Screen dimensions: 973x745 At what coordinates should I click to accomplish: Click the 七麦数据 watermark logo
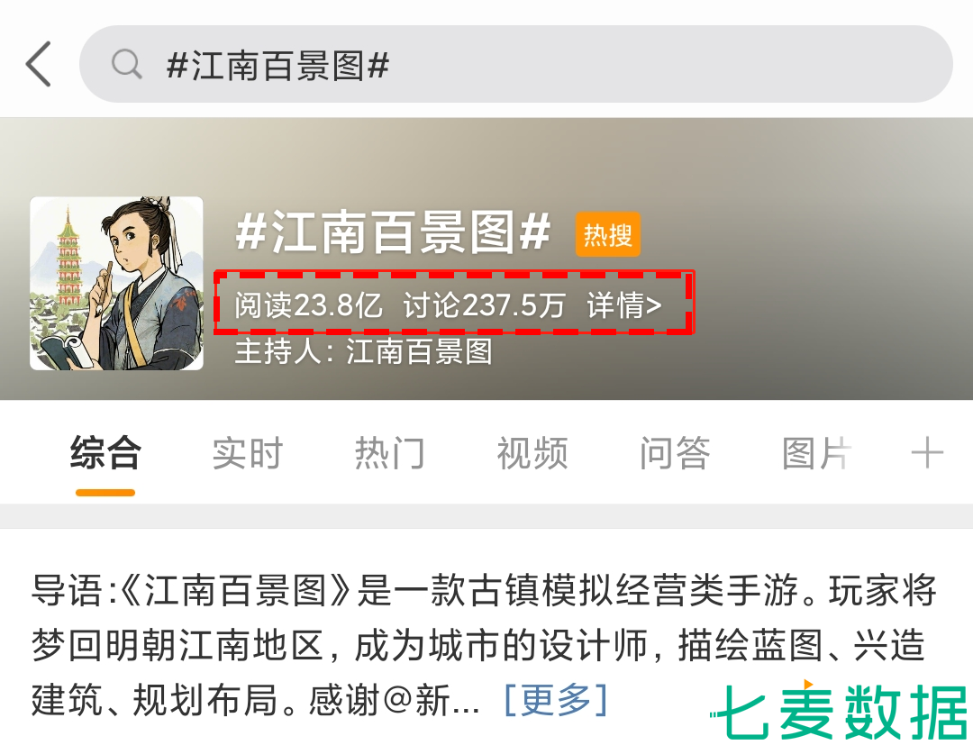pos(841,712)
